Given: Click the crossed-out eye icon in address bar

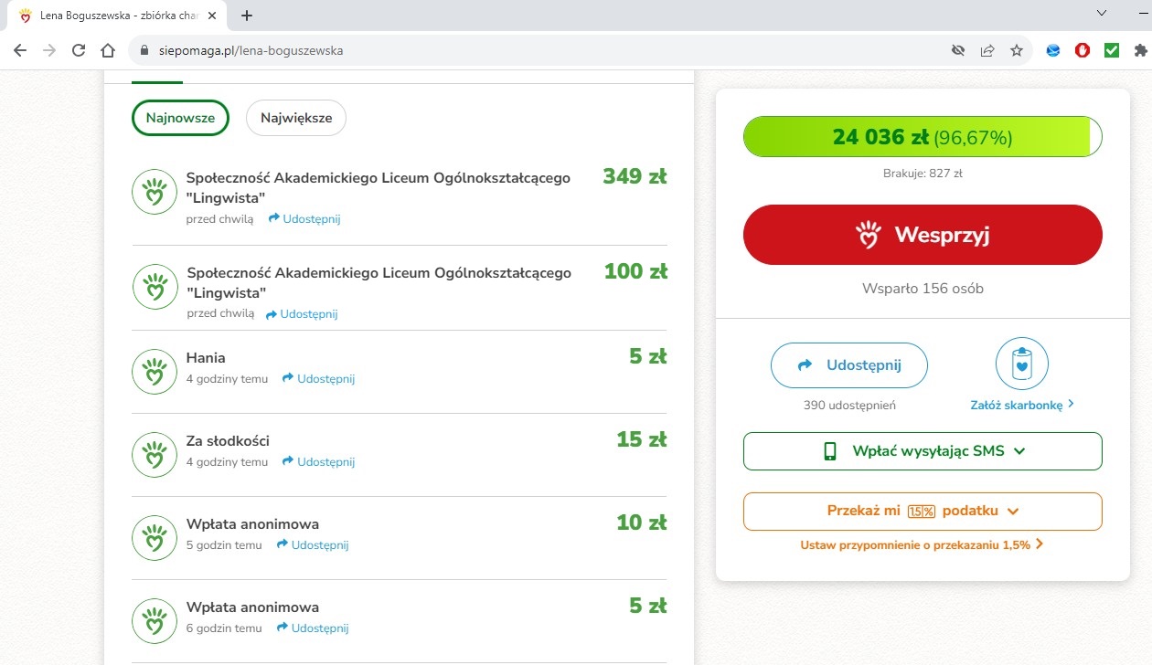Looking at the screenshot, I should click(x=958, y=51).
